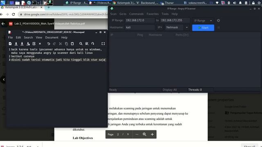
Task: Close current document via Mousepad toolbar X
Action: point(40,44)
